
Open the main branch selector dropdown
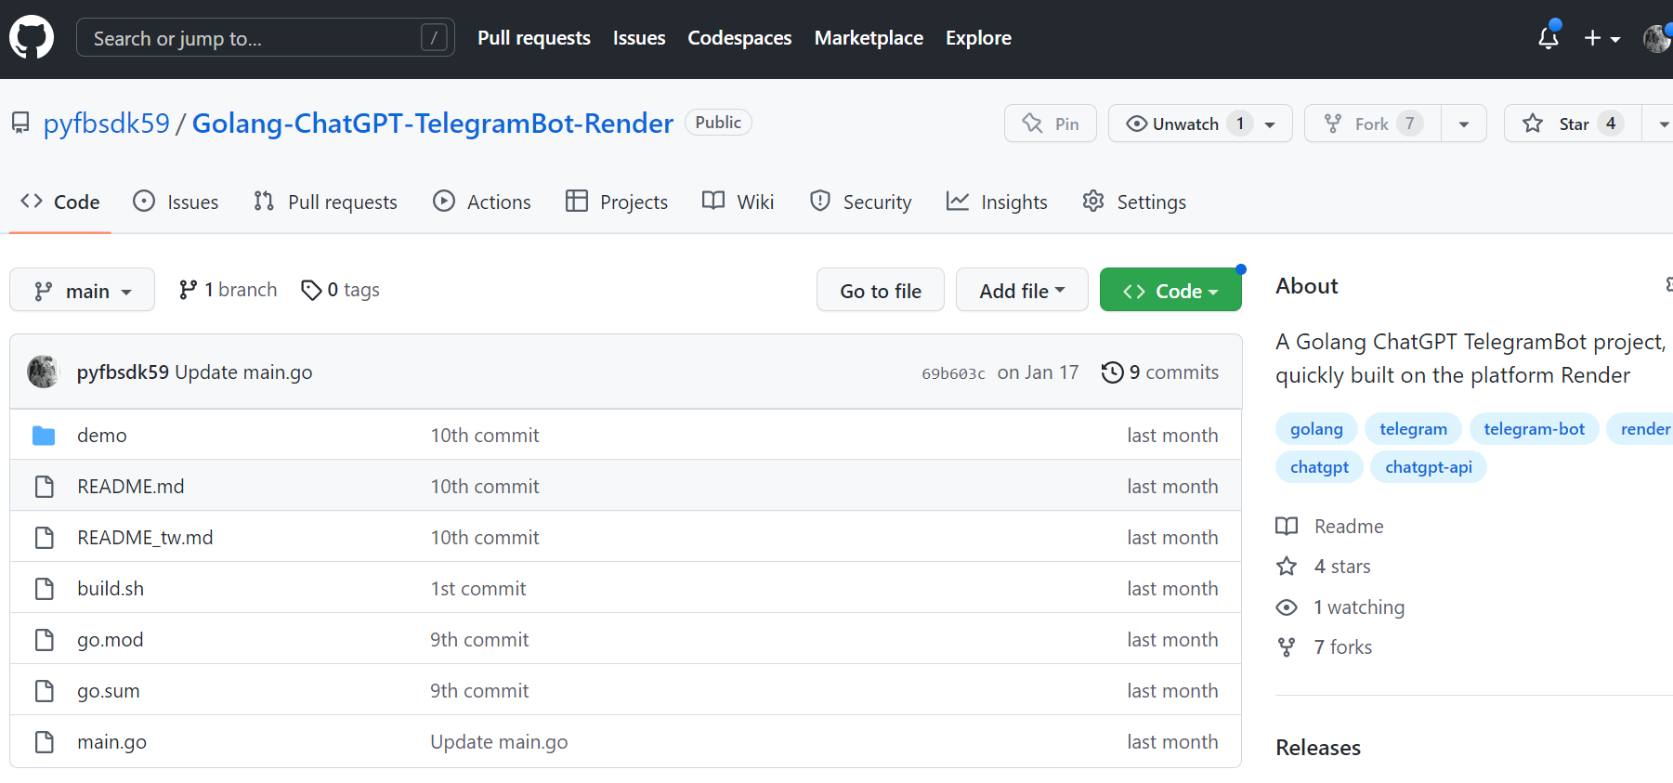[82, 291]
